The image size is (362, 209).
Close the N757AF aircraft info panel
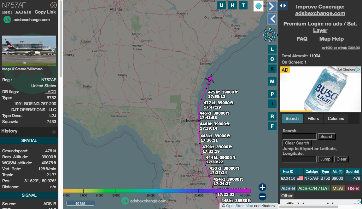coord(53,5)
